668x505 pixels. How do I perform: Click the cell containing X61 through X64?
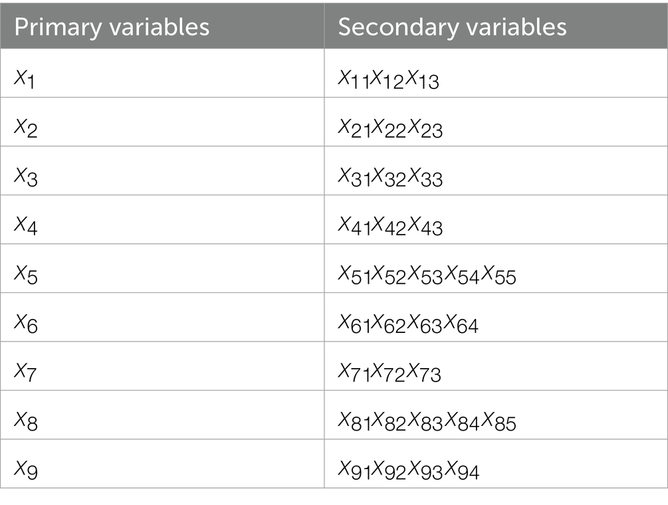click(x=408, y=324)
